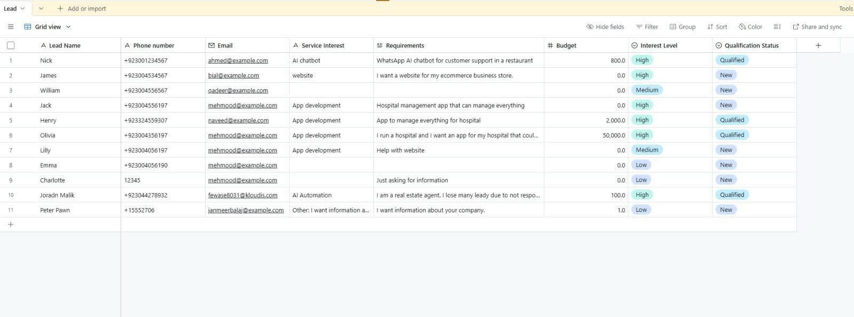Select the lead name Henry cell
Image resolution: width=854 pixels, height=317 pixels.
coord(79,120)
